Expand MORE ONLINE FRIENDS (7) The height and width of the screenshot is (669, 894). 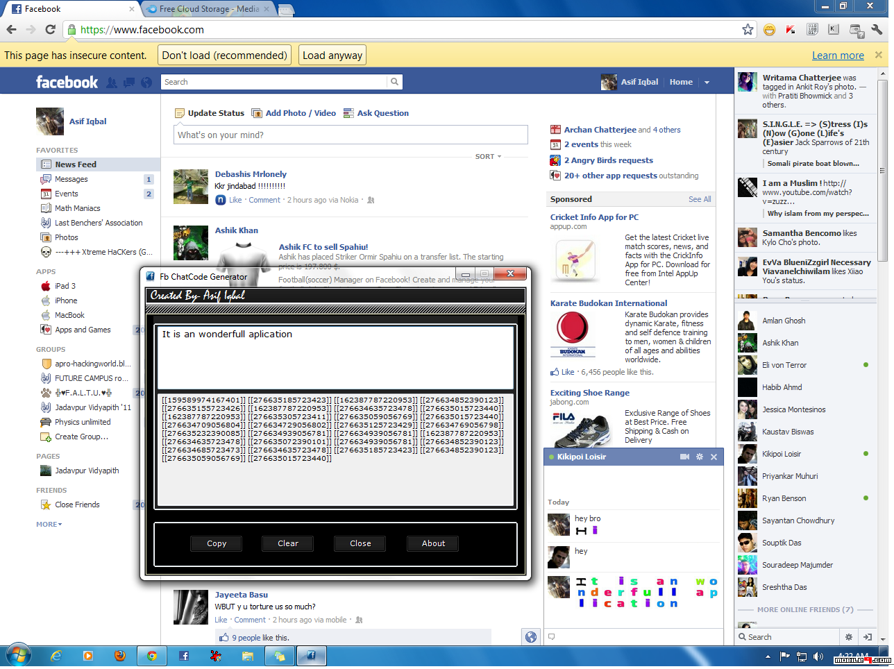pos(805,610)
